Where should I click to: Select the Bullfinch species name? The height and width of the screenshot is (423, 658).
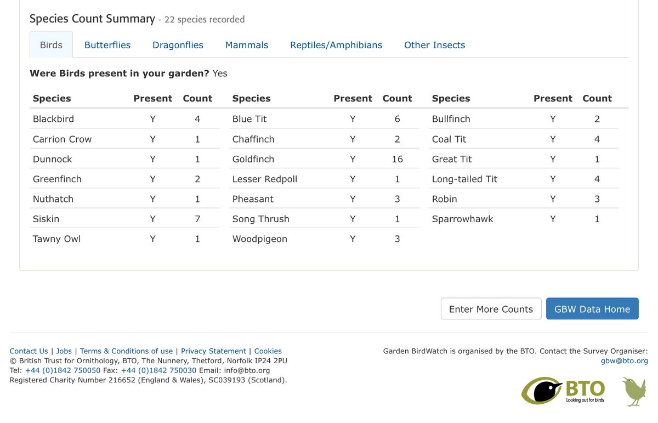451,119
